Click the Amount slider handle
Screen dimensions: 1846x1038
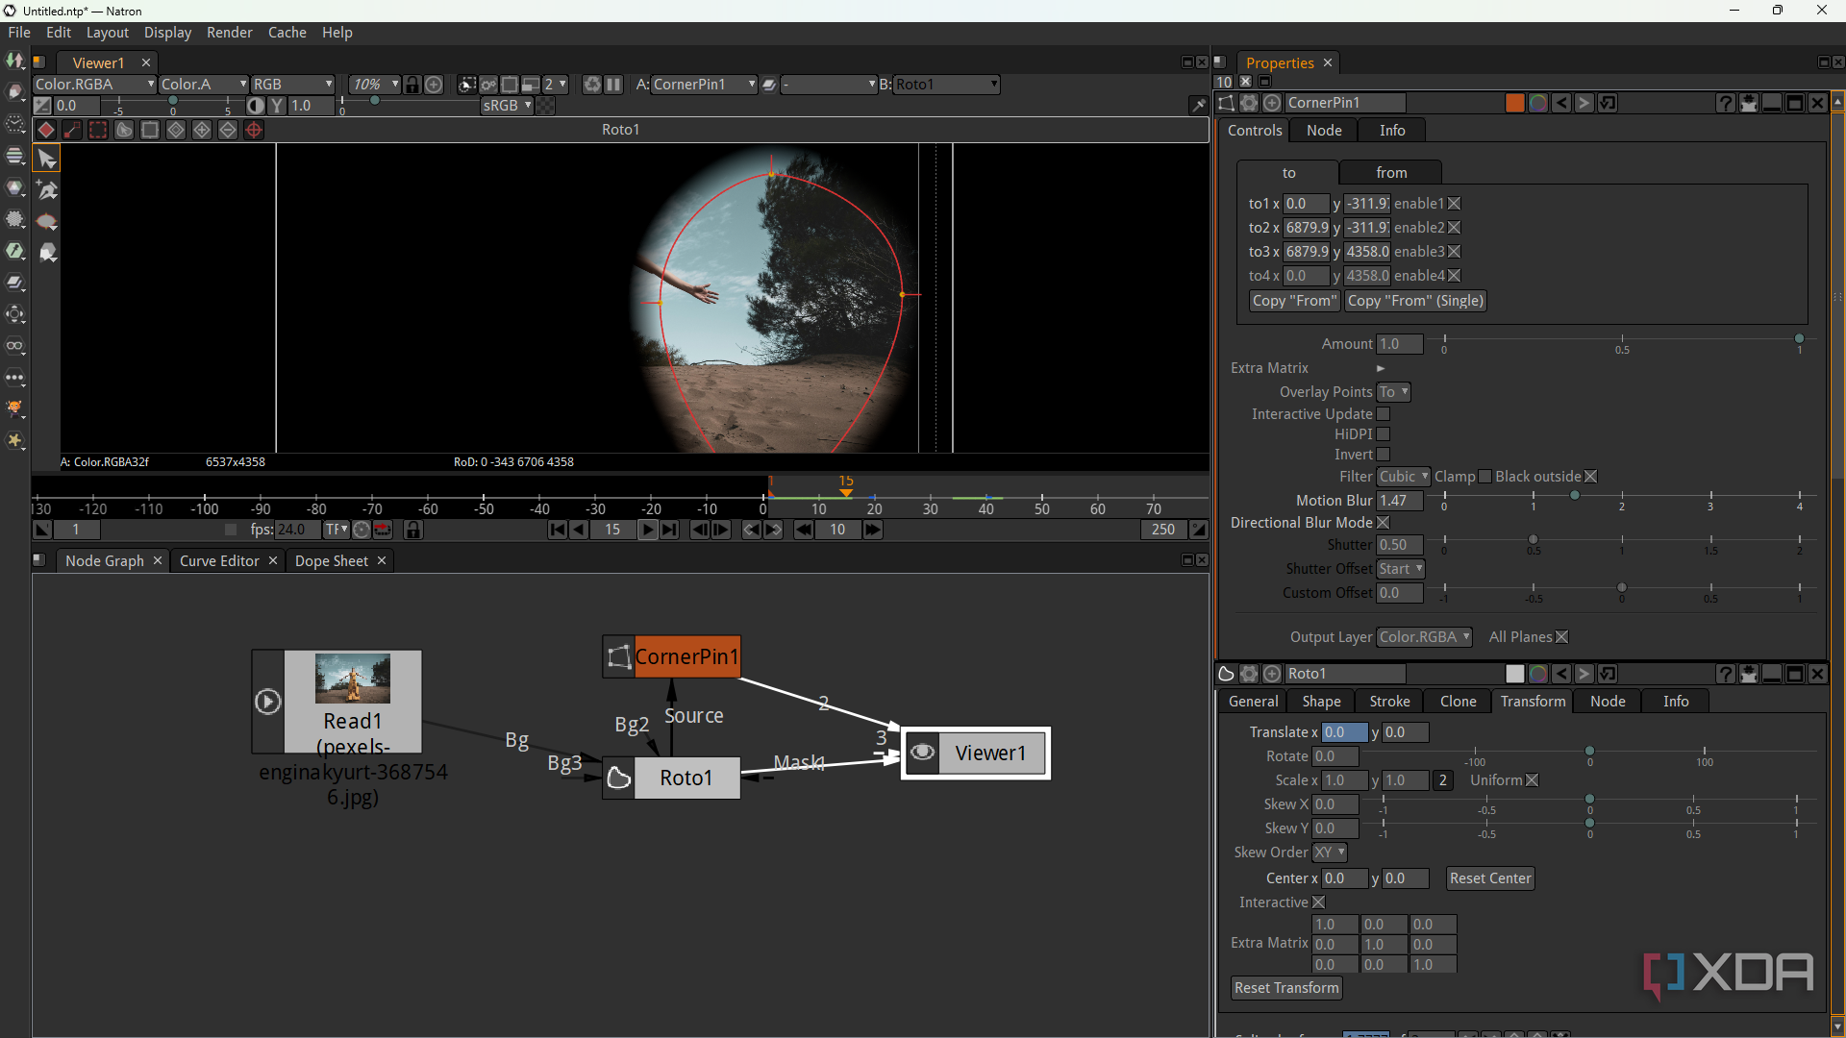tap(1799, 339)
